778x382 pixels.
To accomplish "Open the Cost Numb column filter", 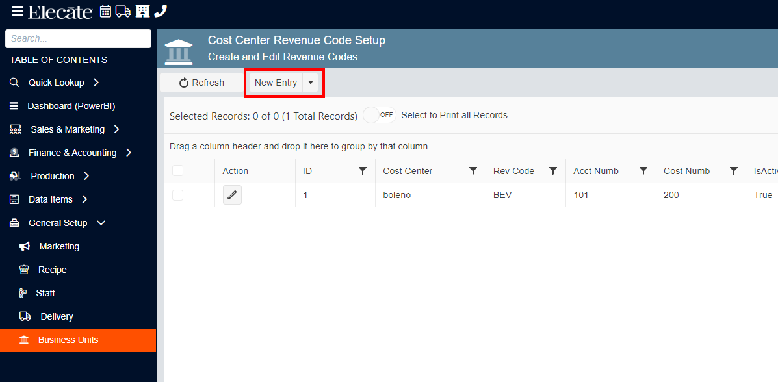I will point(733,171).
